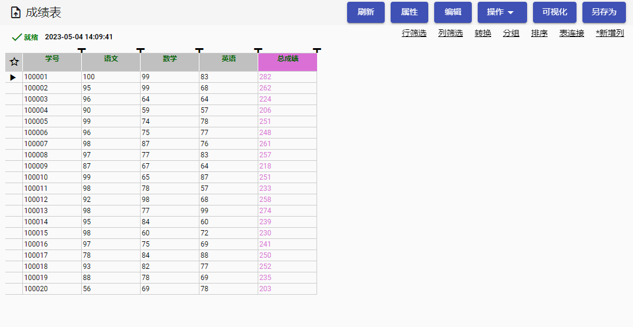Open 属性 properties button
The image size is (633, 327).
coord(409,12)
